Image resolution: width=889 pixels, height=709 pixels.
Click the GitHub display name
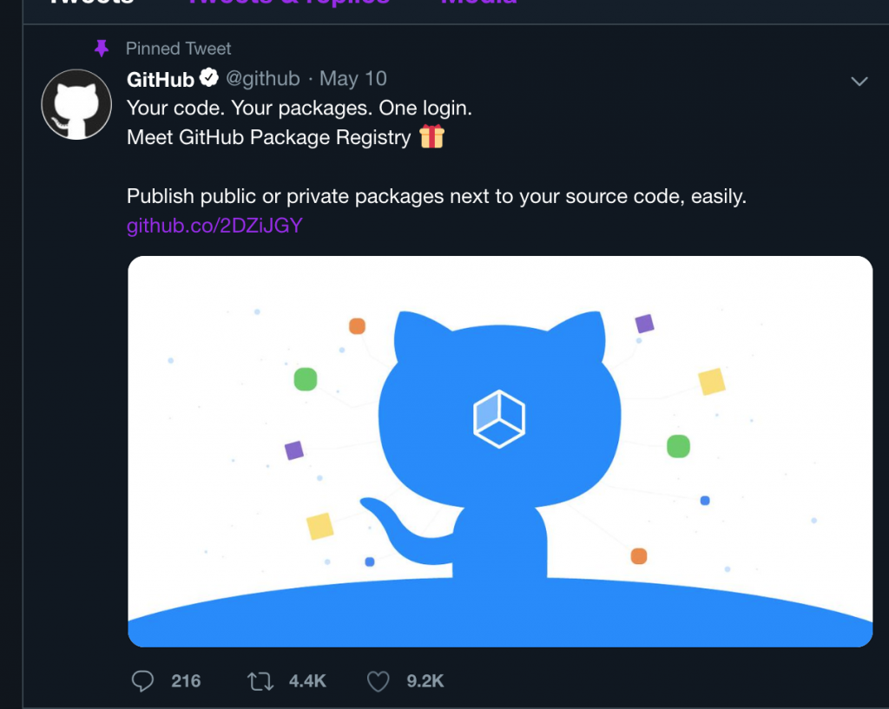(161, 79)
